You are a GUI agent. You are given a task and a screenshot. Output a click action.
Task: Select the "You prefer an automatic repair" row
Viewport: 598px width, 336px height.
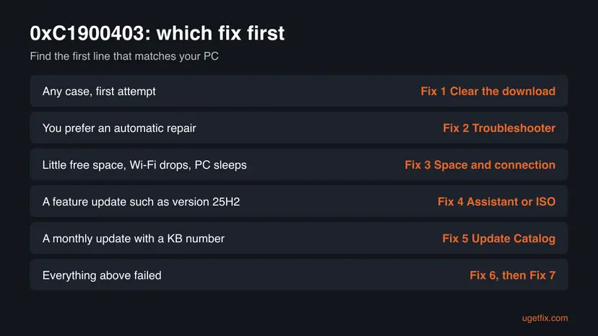point(298,128)
